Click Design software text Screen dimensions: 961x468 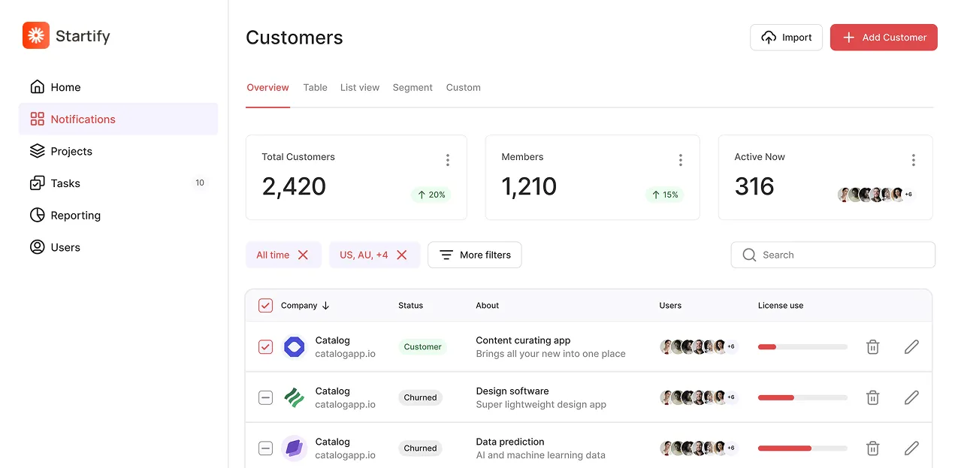[512, 391]
